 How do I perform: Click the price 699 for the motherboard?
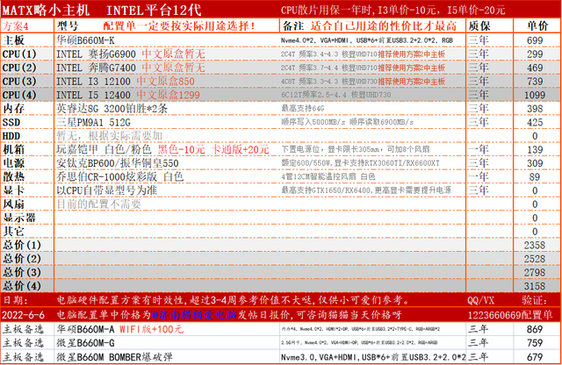coord(535,40)
